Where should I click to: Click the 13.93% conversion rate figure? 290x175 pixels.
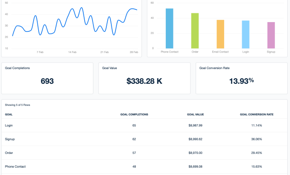(242, 81)
